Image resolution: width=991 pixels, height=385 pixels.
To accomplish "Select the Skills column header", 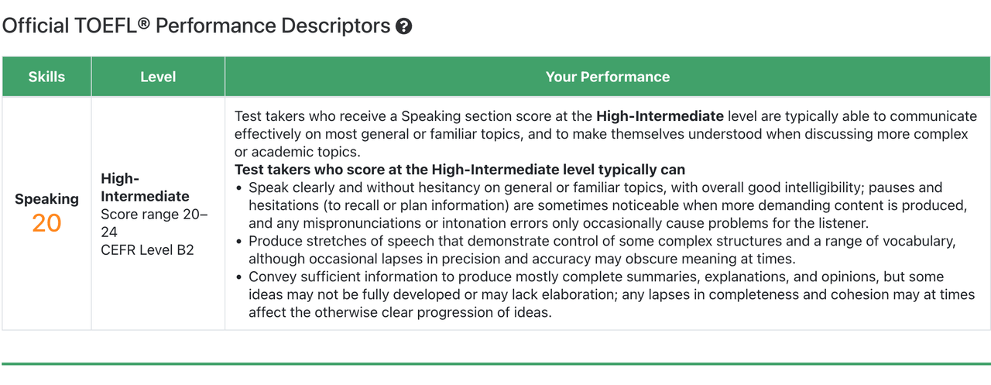I will click(x=46, y=77).
